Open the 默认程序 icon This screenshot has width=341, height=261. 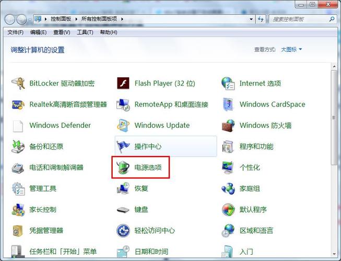[x=228, y=210]
